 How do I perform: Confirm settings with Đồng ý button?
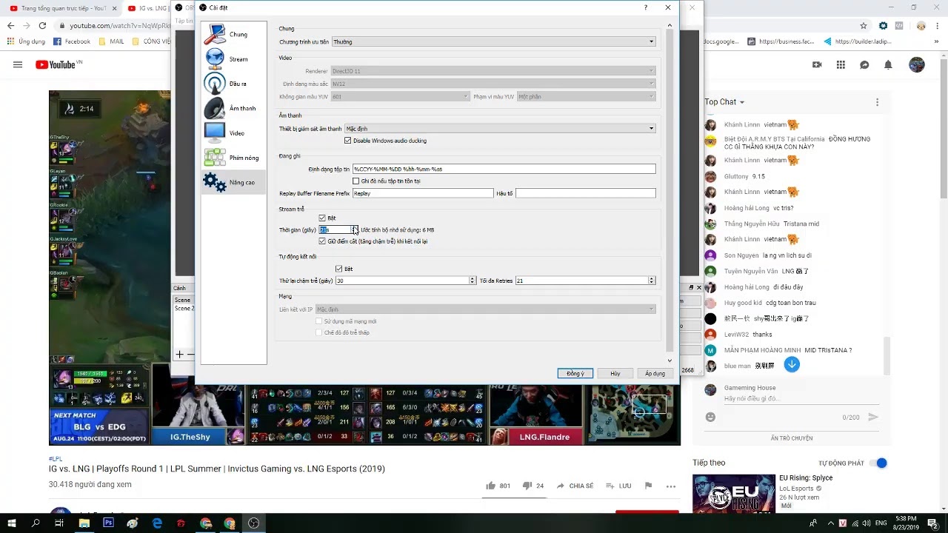coord(575,374)
